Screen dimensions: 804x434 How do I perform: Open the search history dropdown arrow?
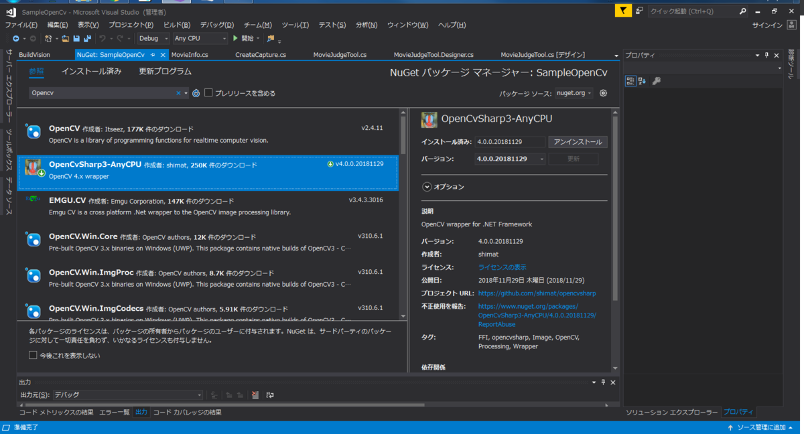tap(186, 93)
